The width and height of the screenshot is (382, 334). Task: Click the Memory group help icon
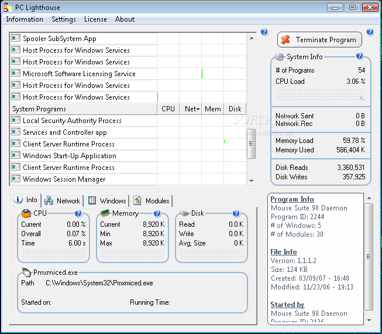point(157,213)
